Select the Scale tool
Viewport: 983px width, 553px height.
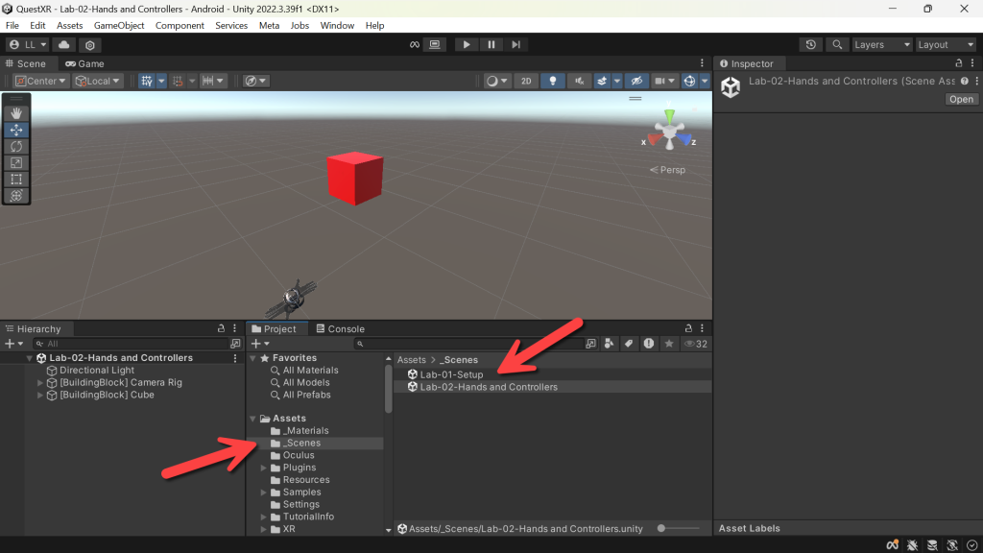16,162
